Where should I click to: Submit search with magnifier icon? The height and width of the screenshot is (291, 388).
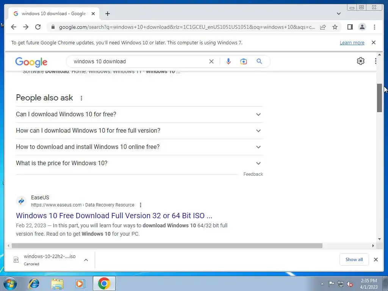259,61
